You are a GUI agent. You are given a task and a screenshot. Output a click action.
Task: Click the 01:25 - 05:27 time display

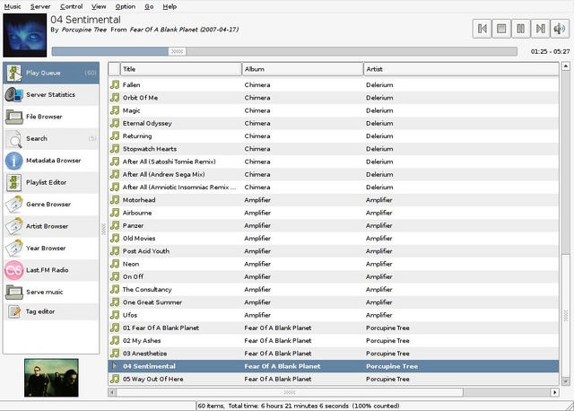pos(550,52)
